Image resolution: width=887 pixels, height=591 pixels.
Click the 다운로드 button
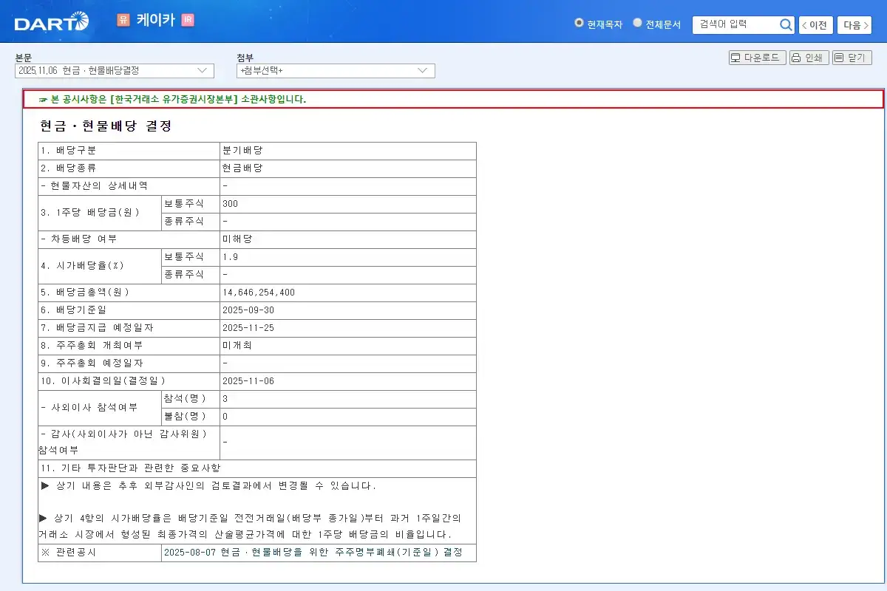click(x=757, y=58)
